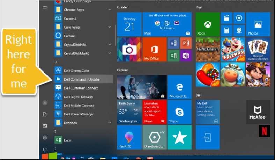Open the Royal Revolt game tile

point(258,75)
